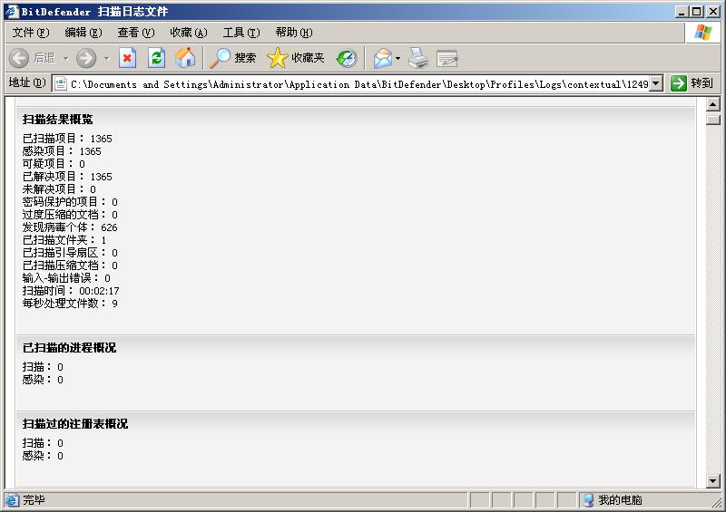Open the 工具(T) menu
Image resolution: width=726 pixels, height=512 pixels.
point(241,33)
